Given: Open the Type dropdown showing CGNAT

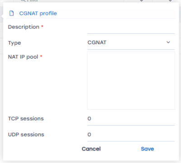Looking at the screenshot, I should [131, 42].
